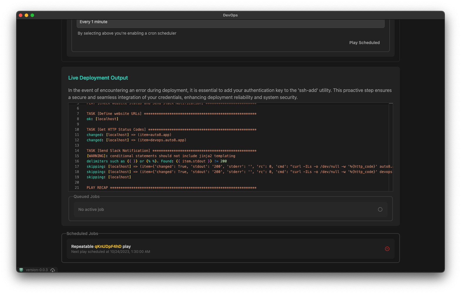The width and height of the screenshot is (461, 294).
Task: Select the qKnUDpF4hD job identifier
Action: [108, 246]
